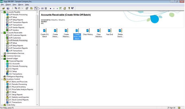Screen dimensions: 185x109
Task: Select I/C Physical Inventory in tree
Action: [x=17, y=87]
